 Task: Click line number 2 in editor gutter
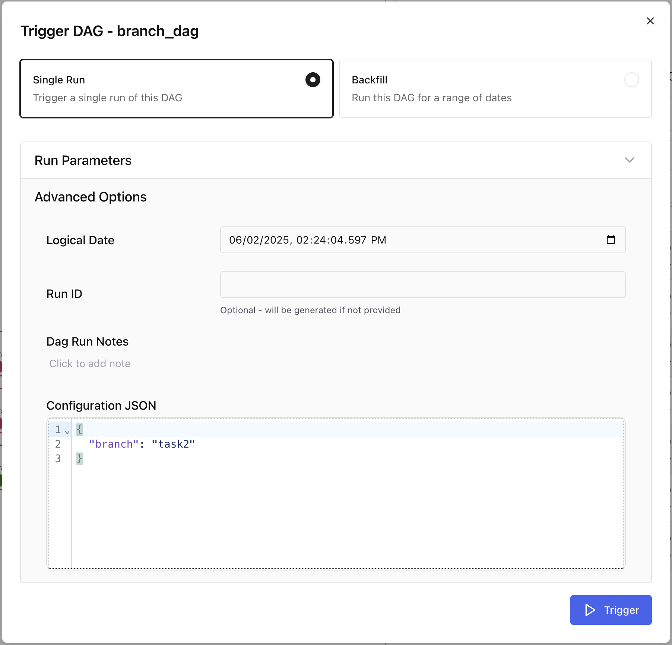(x=58, y=444)
